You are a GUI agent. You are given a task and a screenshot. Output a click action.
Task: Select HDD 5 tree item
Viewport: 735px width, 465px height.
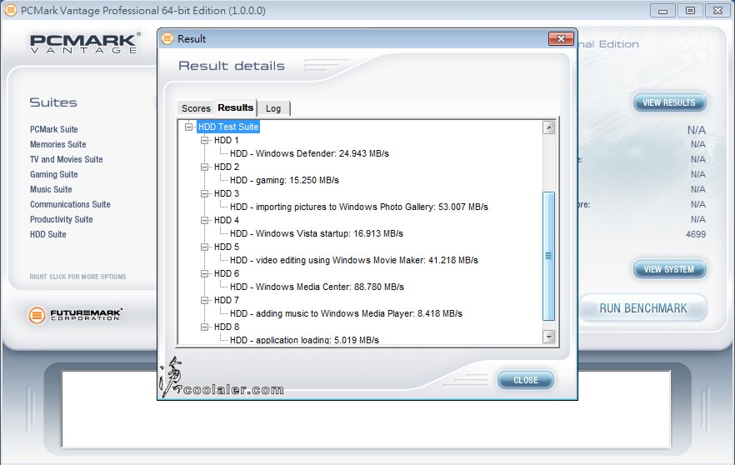tap(227, 247)
